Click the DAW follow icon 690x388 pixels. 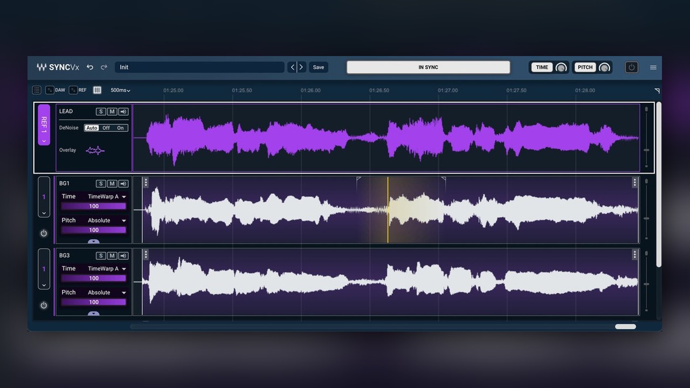point(50,90)
